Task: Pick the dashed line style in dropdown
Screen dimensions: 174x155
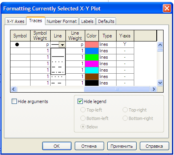Action: 58,67
